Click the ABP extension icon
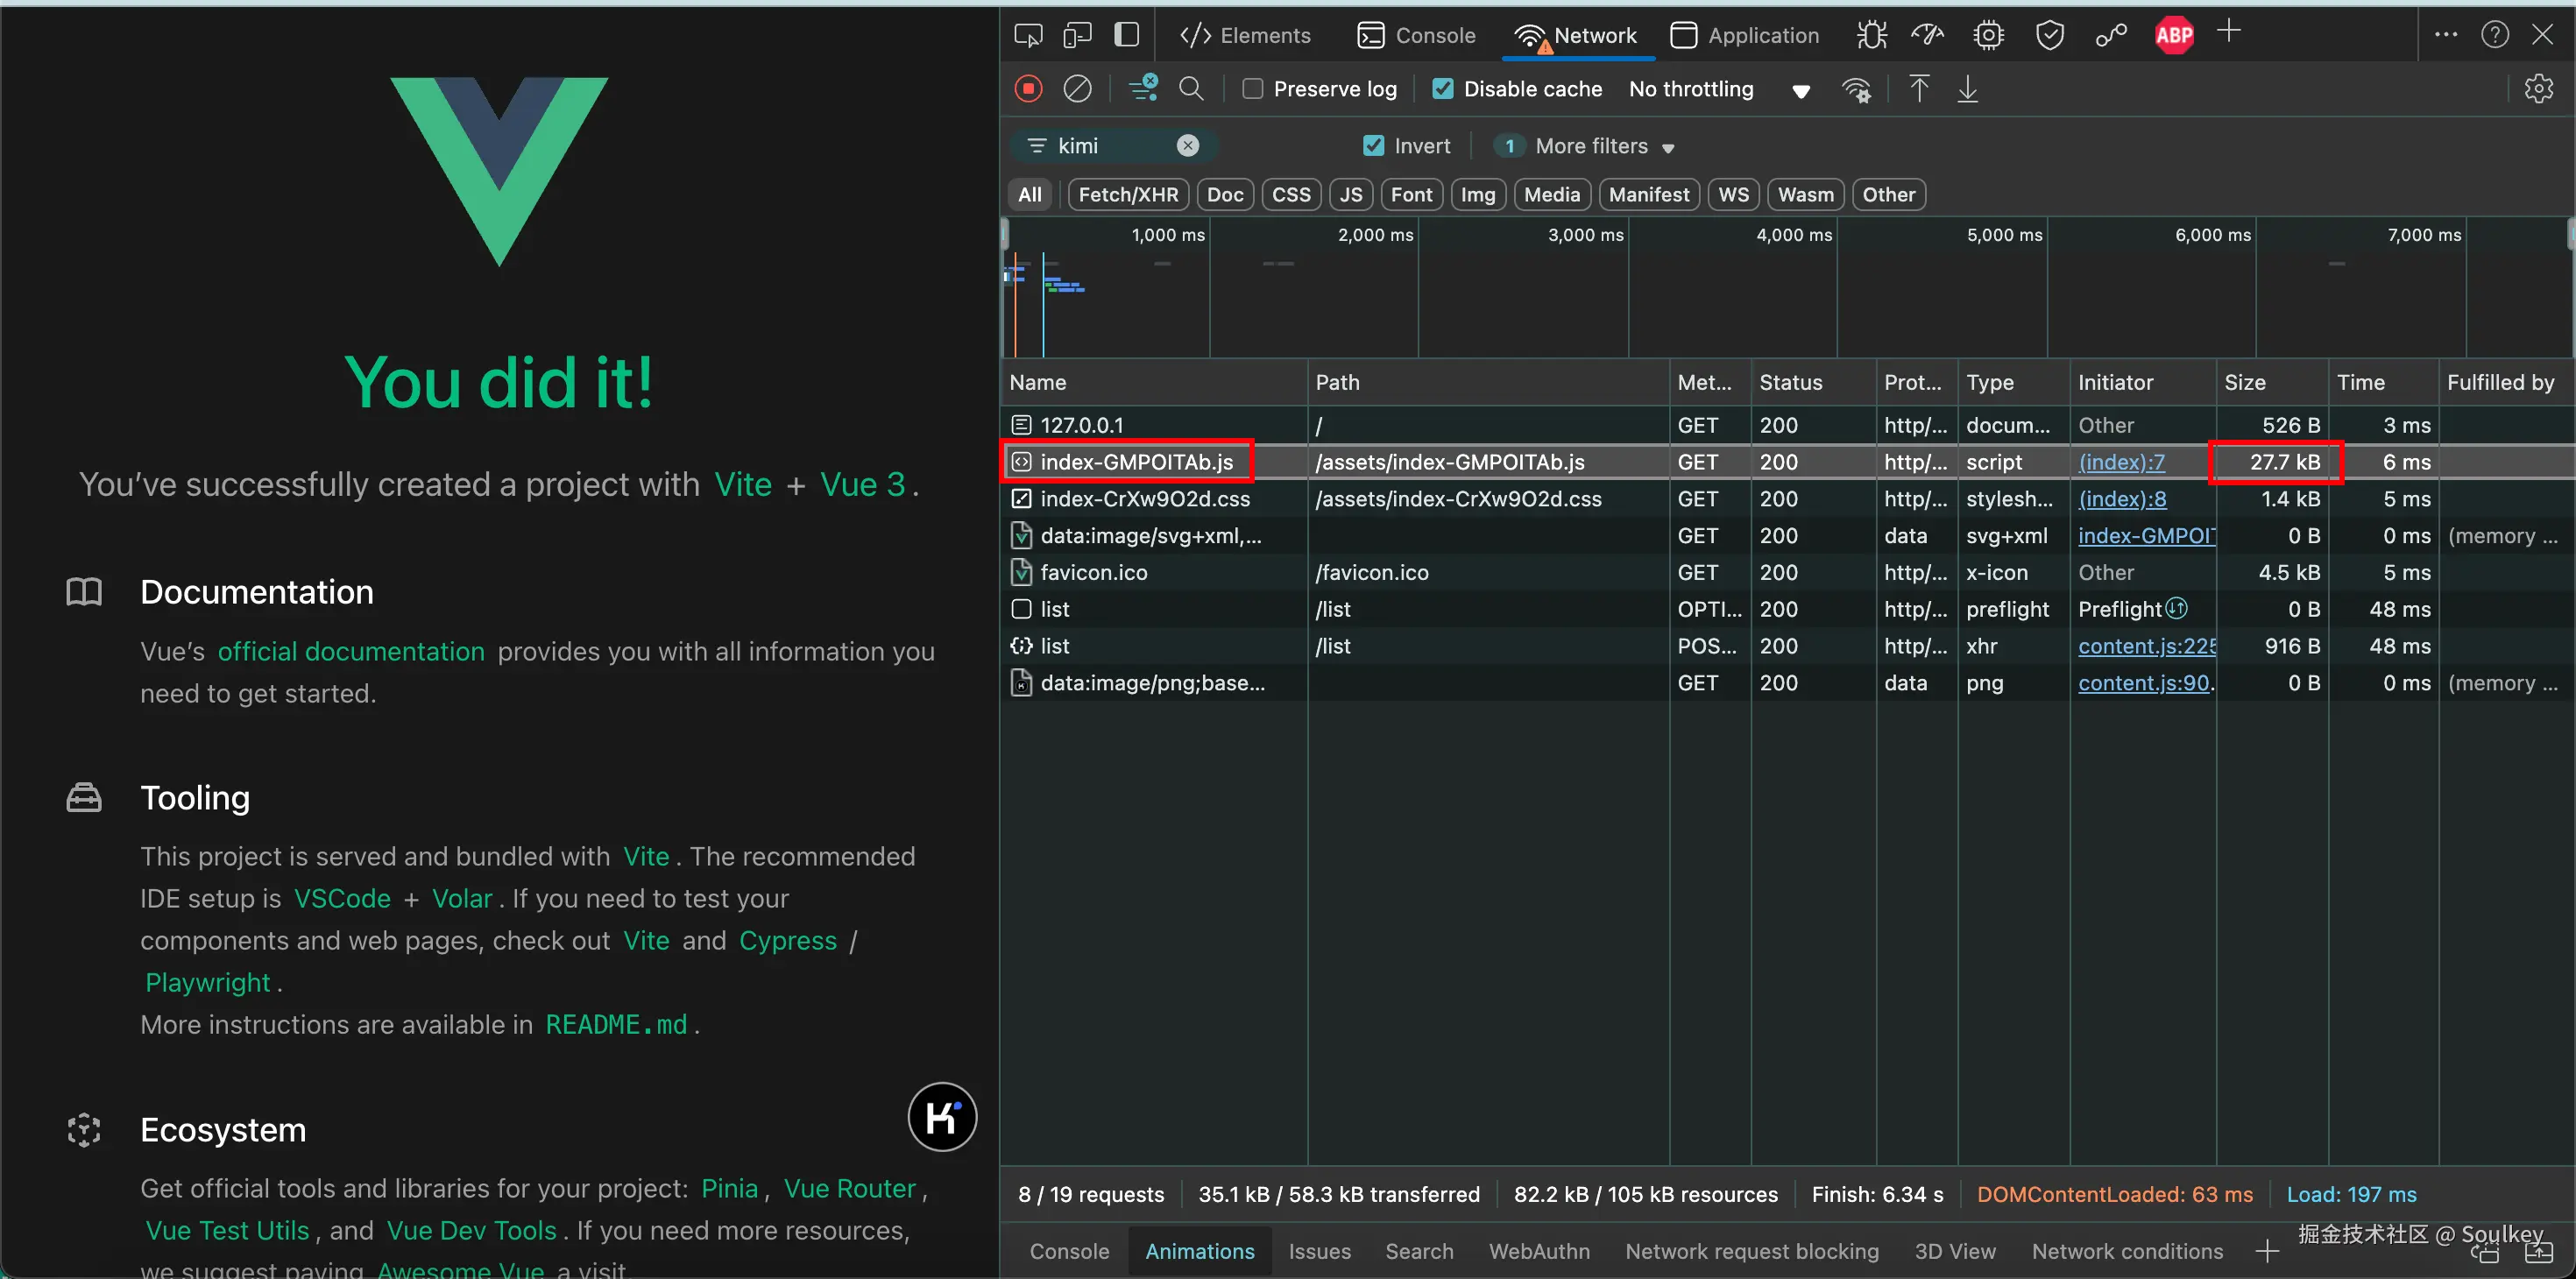This screenshot has width=2576, height=1279. tap(2174, 35)
